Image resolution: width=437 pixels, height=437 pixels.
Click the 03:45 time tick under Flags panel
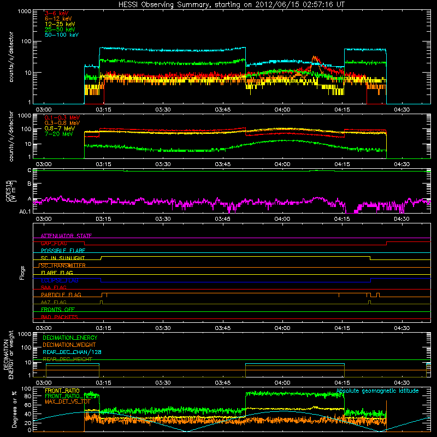(x=223, y=328)
